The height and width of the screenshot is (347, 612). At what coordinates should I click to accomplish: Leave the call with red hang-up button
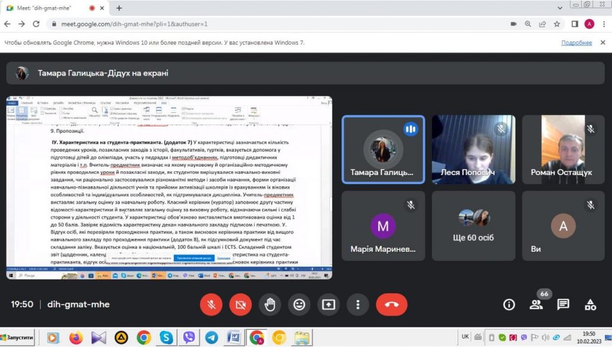point(391,305)
